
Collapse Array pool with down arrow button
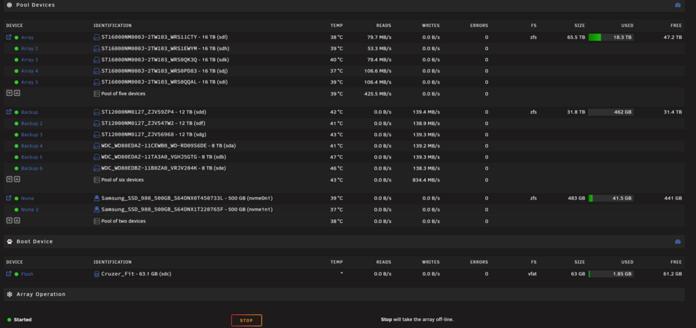tap(9, 93)
